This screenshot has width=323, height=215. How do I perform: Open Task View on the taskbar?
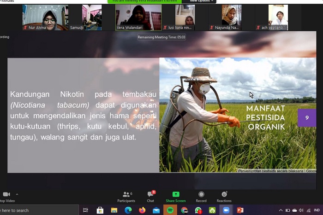pos(85,210)
